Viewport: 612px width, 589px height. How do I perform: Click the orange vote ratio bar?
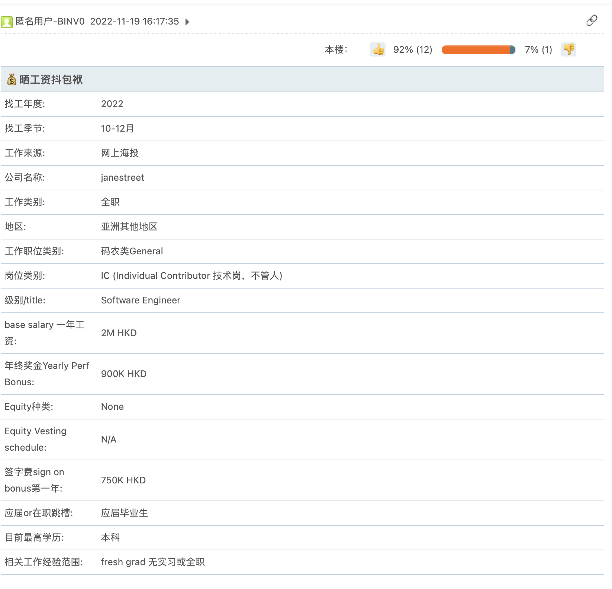point(479,50)
